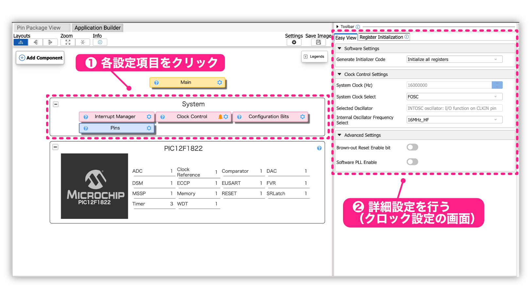
Task: Switch to Pin Package View tab
Action: (x=42, y=28)
